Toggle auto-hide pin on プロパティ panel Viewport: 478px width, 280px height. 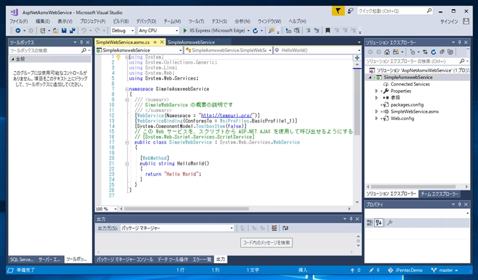pos(460,205)
